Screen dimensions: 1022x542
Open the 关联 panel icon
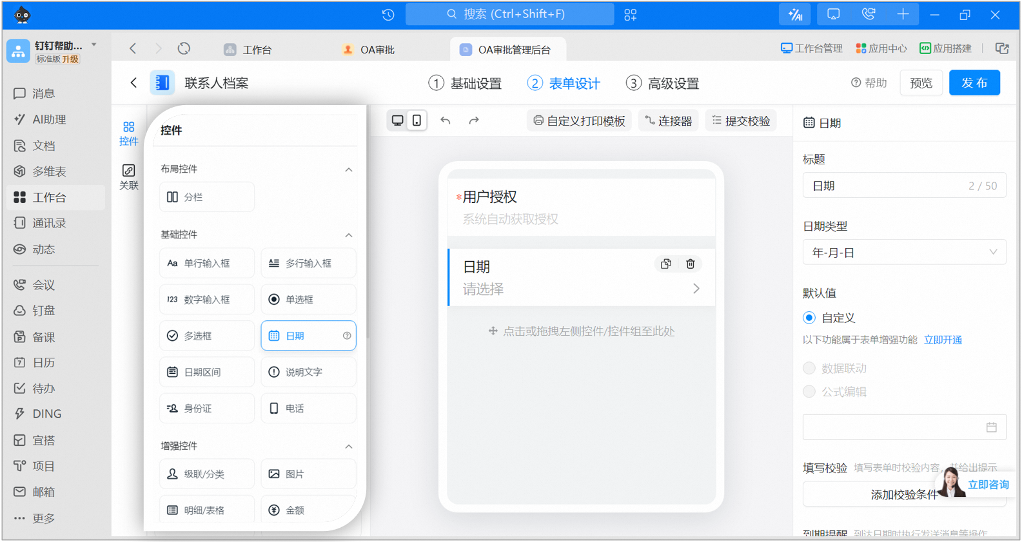[x=129, y=177]
